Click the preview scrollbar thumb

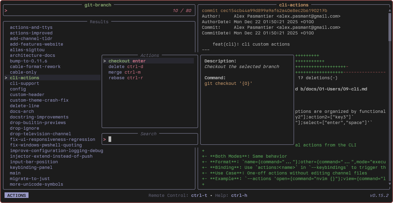[x=390, y=27]
